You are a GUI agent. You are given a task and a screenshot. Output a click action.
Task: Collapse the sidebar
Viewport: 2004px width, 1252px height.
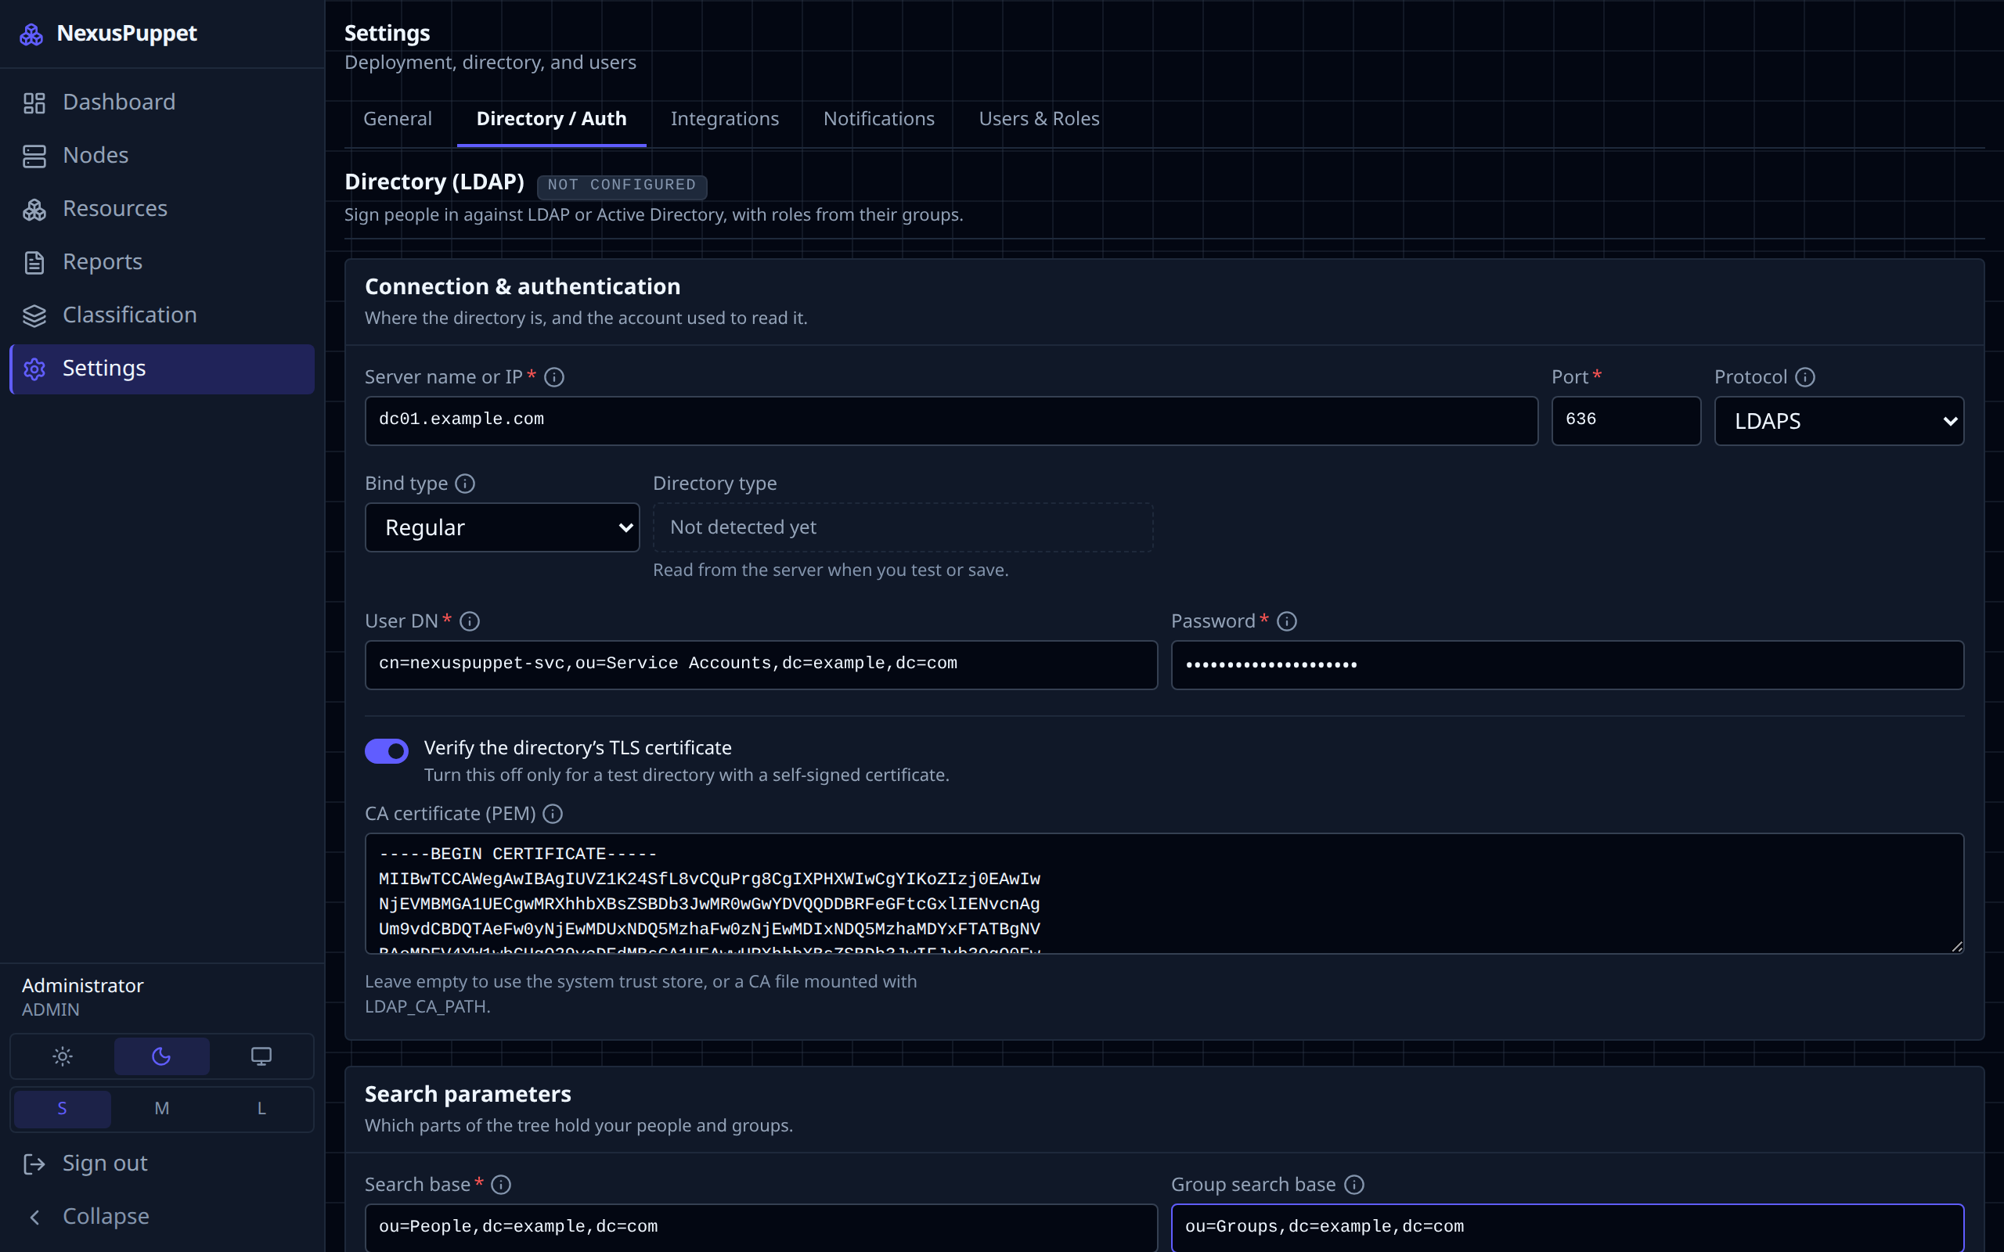pyautogui.click(x=161, y=1216)
